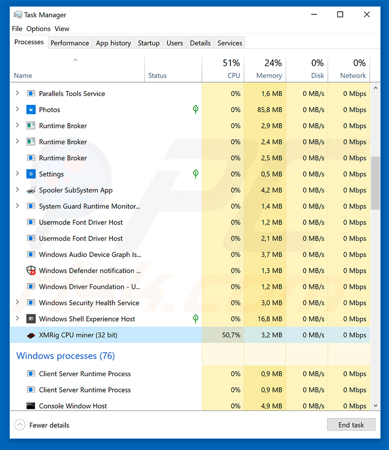Expand the Windows Security Health Service entry
Screen dimensions: 389x450
(18, 302)
